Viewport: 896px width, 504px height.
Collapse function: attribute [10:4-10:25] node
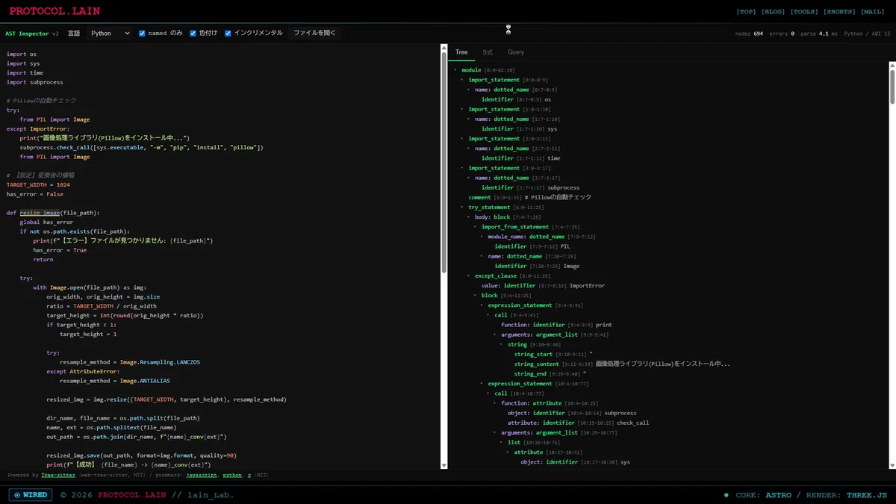click(x=495, y=403)
